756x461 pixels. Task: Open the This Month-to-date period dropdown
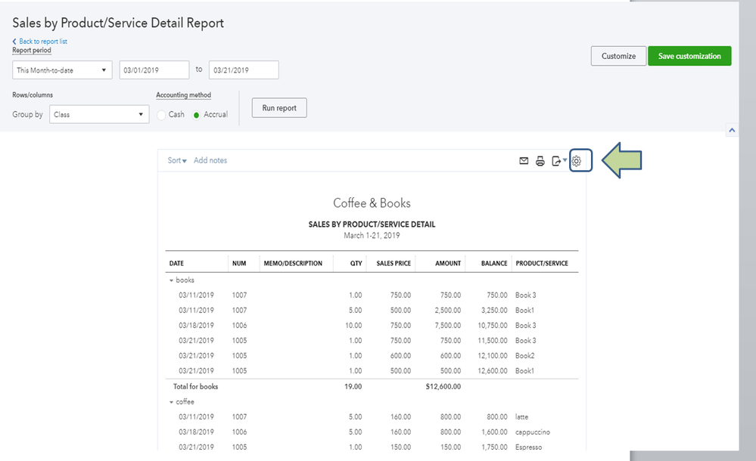click(63, 70)
